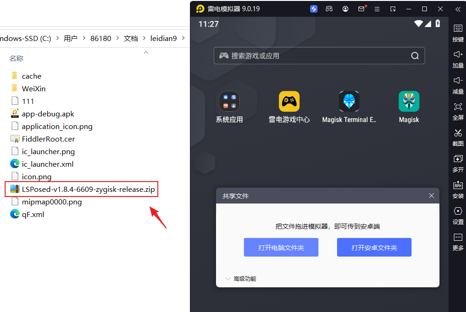Click the emulator popout window icon in title bar
Viewport: 466px width, 312px height.
393,9
